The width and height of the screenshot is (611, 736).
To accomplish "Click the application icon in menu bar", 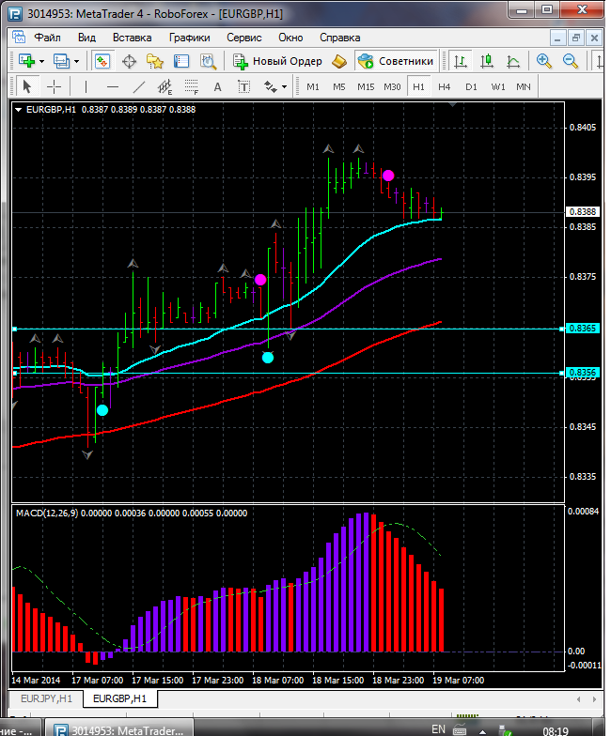I will click(19, 38).
